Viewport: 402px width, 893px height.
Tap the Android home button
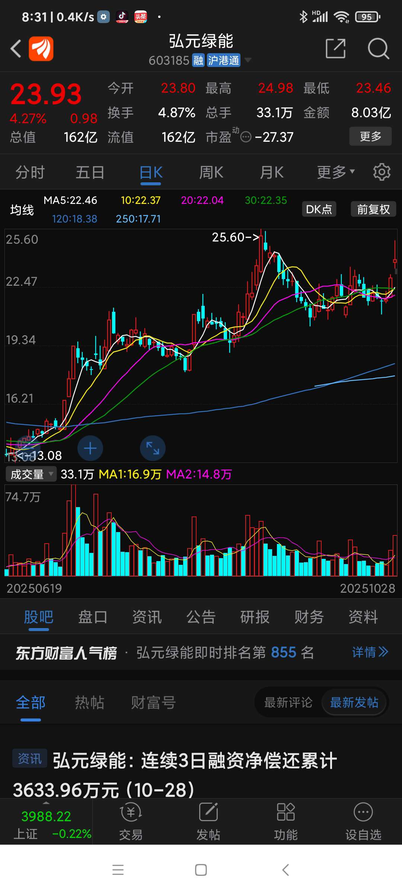tap(201, 870)
